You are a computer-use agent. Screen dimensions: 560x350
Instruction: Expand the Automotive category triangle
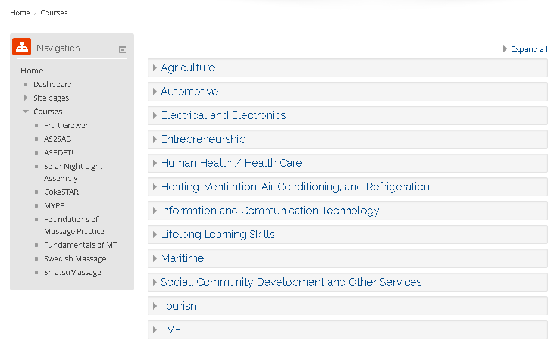tap(155, 92)
